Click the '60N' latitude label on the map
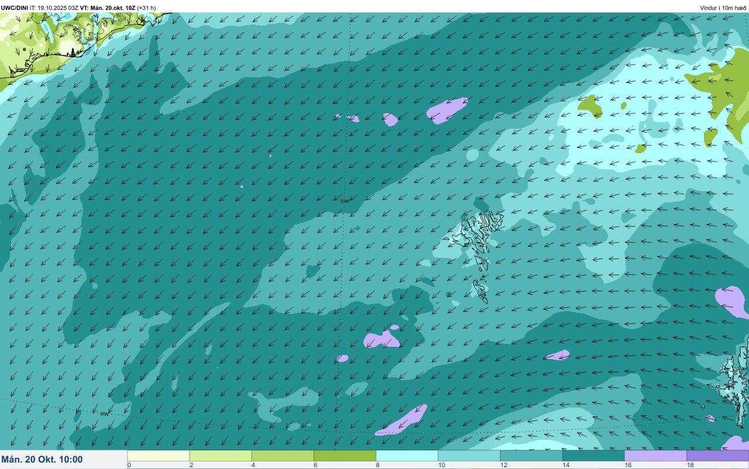The width and height of the screenshot is (749, 469). click(x=104, y=413)
